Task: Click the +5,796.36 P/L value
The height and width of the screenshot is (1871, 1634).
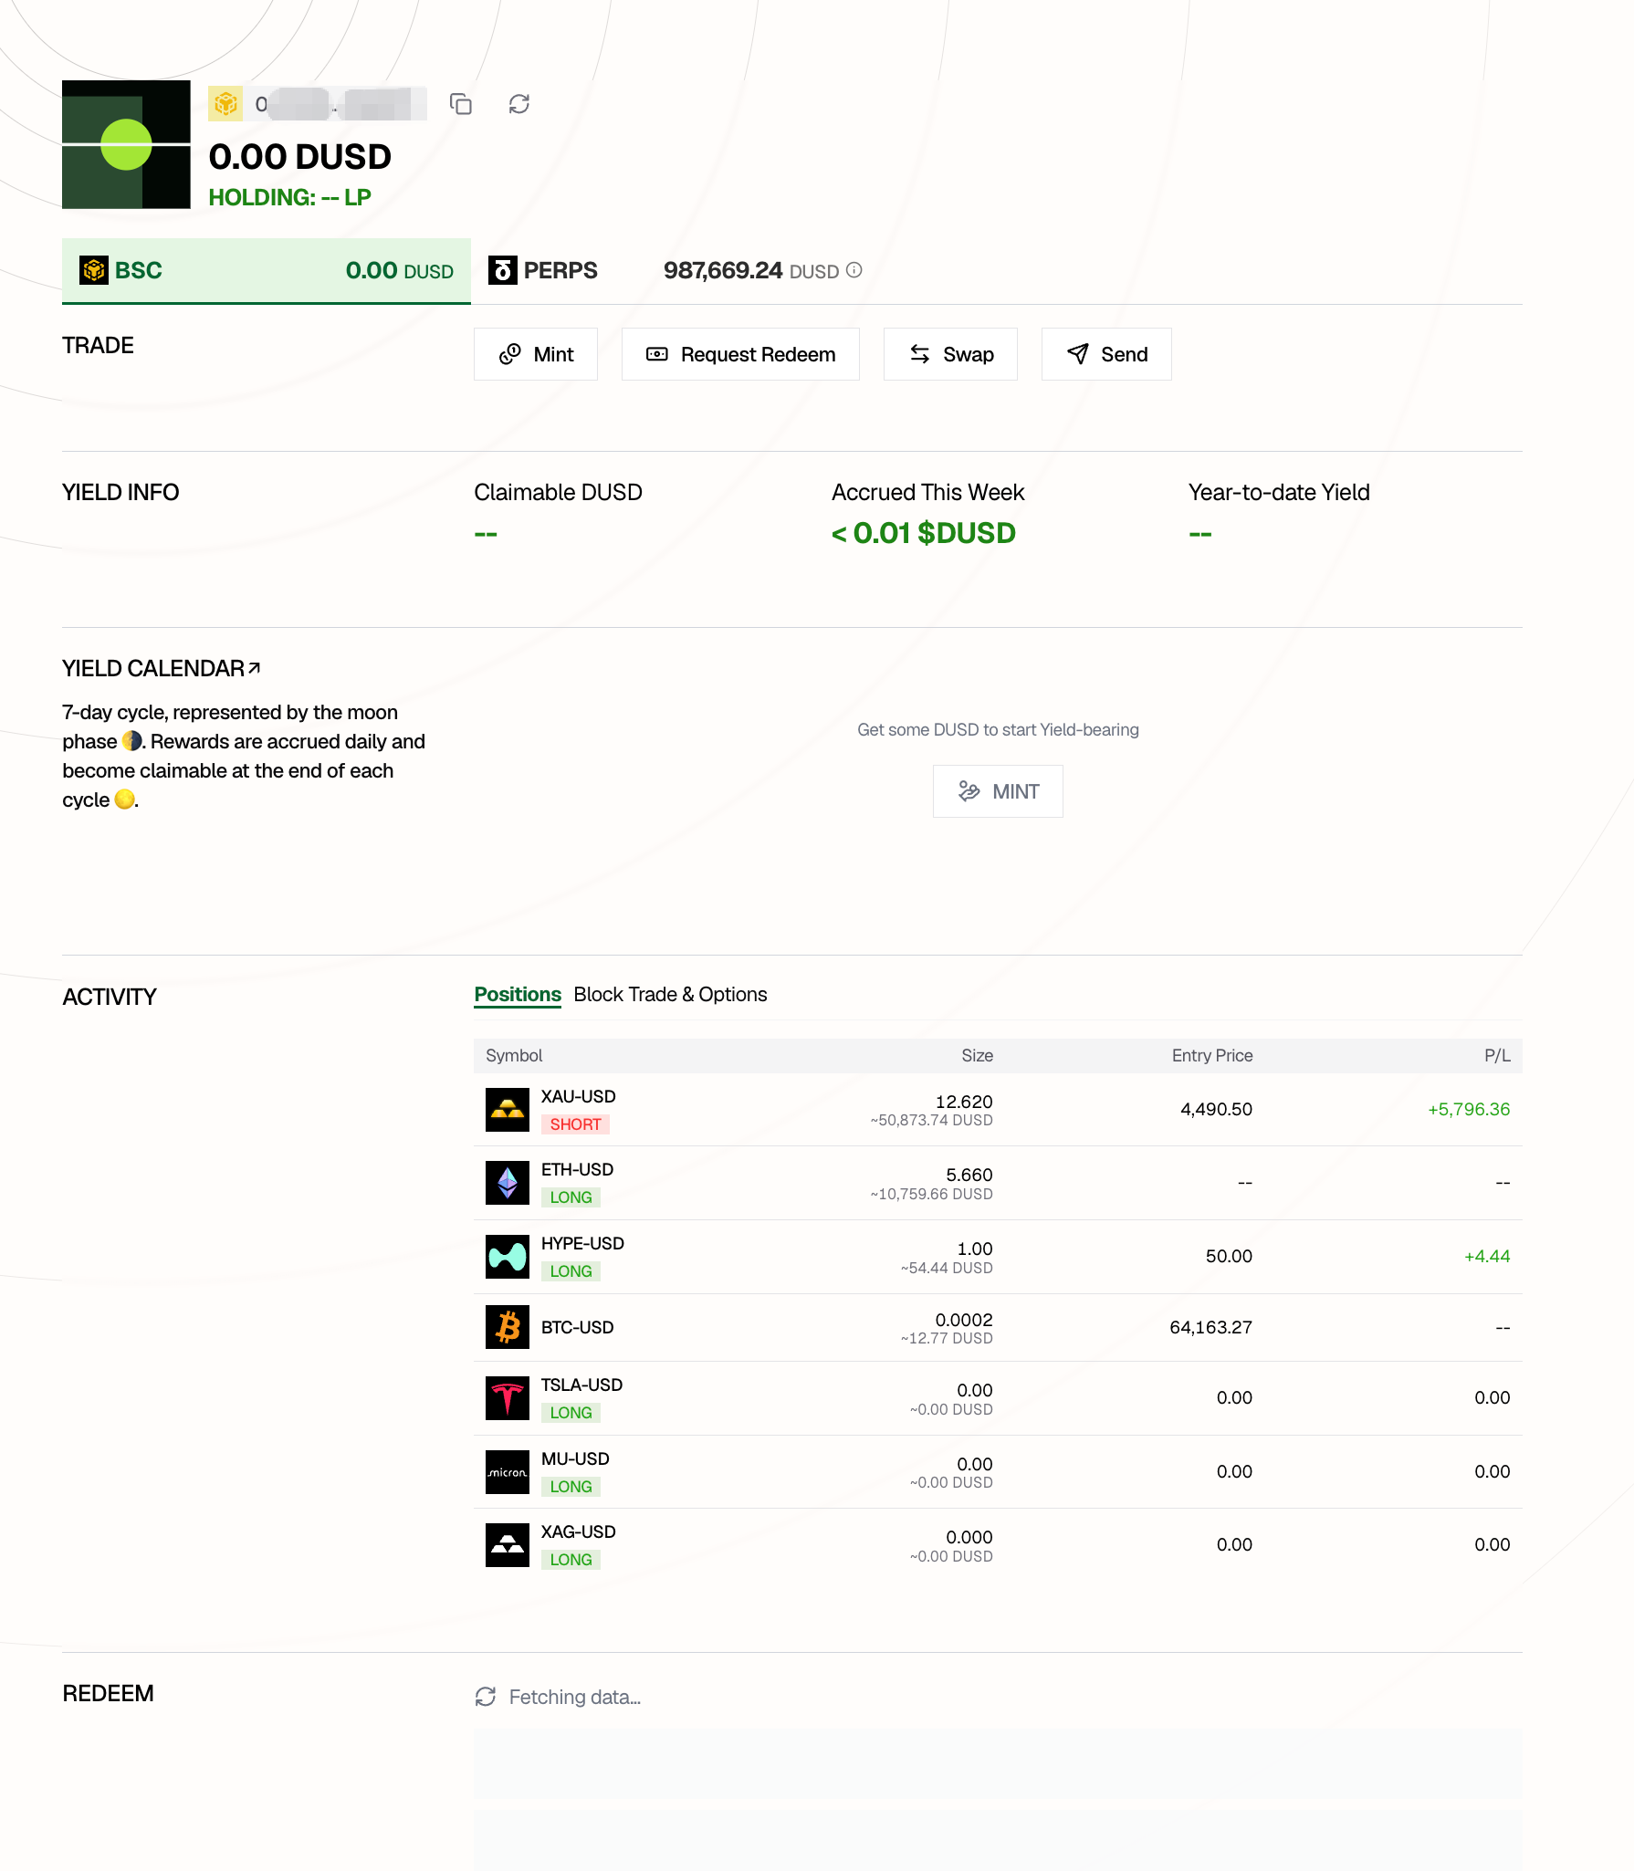Action: tap(1469, 1110)
